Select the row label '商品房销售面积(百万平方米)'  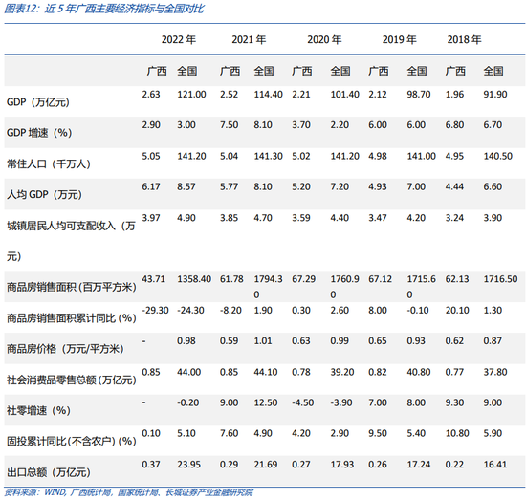(72, 288)
